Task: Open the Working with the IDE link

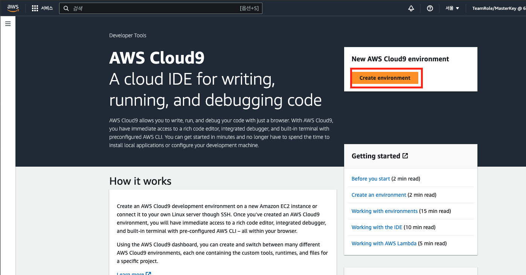Action: point(377,227)
